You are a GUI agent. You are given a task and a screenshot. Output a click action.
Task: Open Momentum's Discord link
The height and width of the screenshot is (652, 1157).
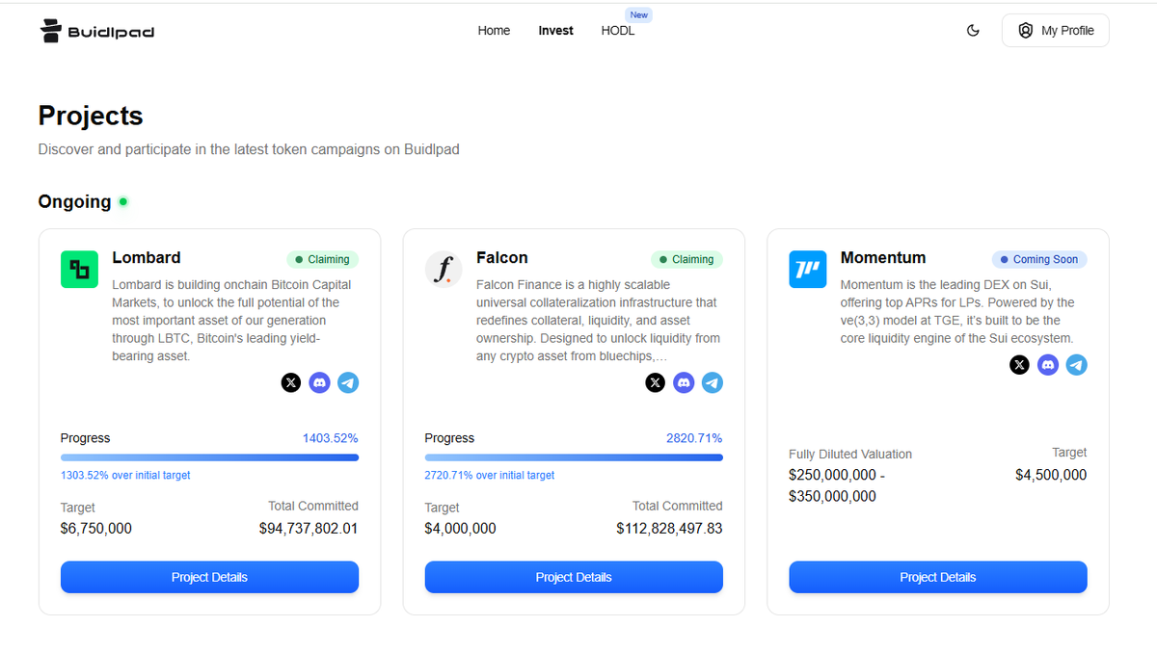click(x=1048, y=365)
